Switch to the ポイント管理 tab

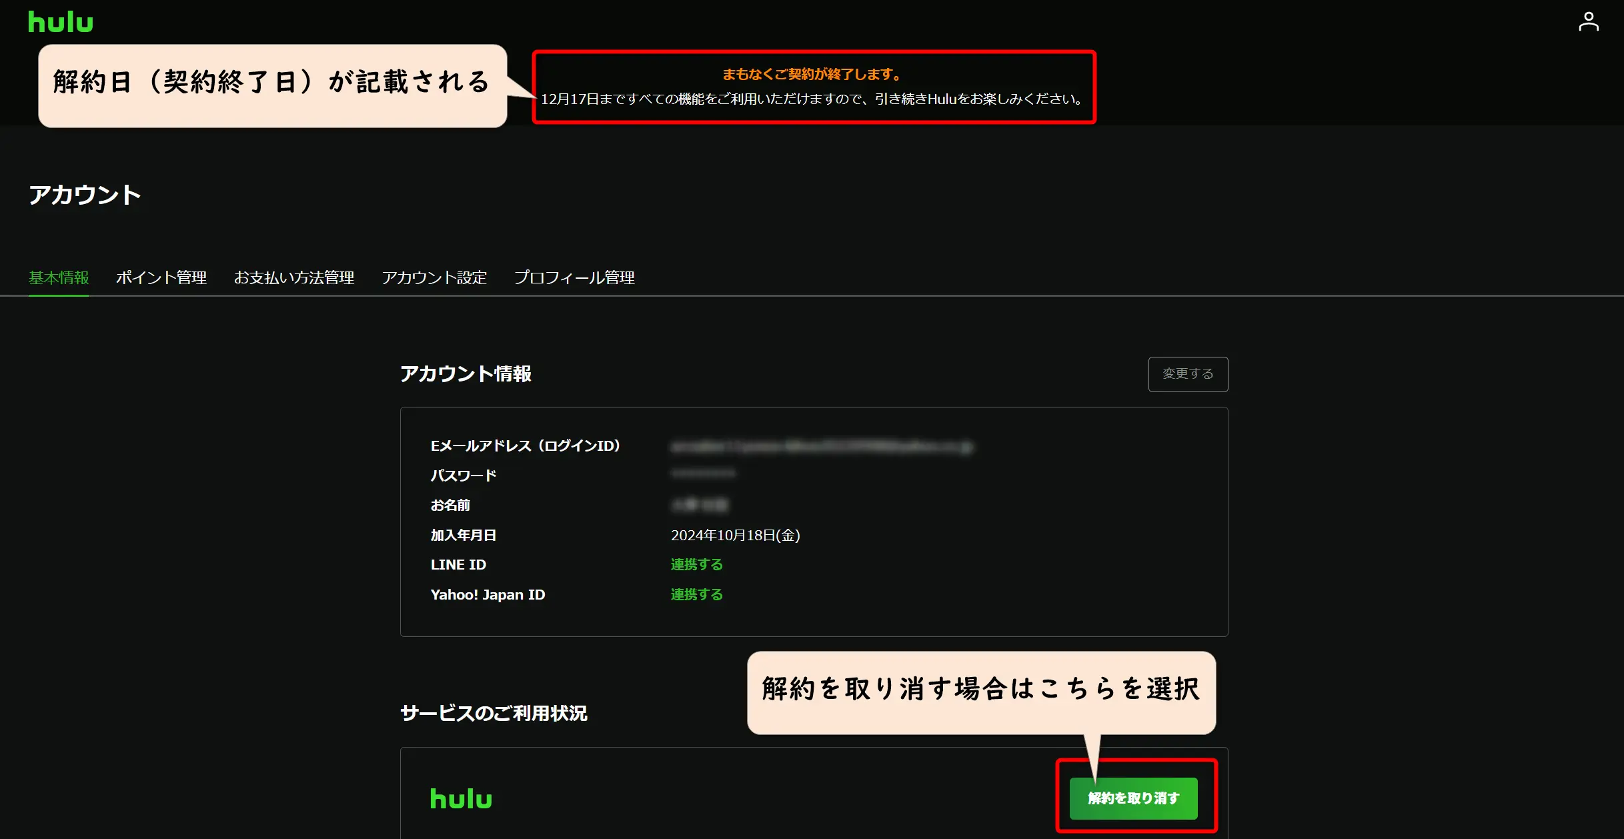tap(161, 277)
